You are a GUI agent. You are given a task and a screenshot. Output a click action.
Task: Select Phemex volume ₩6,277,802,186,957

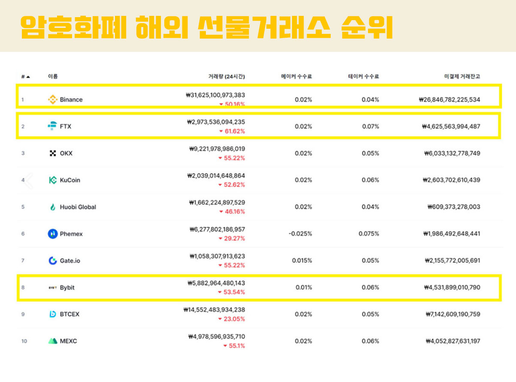tap(217, 229)
